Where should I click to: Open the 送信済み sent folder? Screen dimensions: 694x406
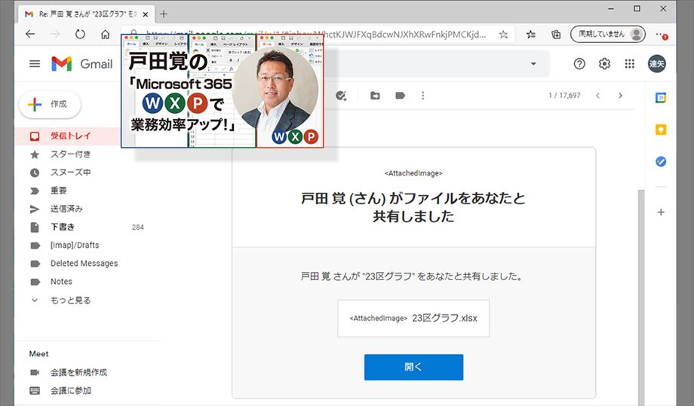pyautogui.click(x=66, y=209)
